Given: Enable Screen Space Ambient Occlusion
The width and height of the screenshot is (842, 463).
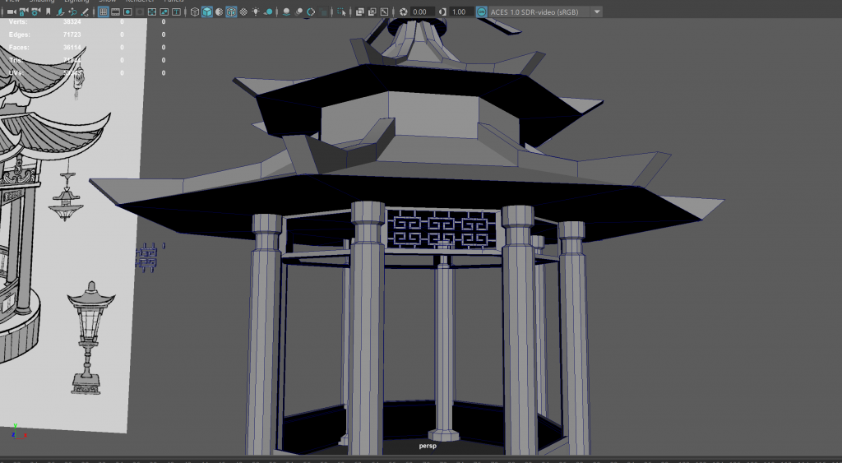Looking at the screenshot, I should point(286,12).
